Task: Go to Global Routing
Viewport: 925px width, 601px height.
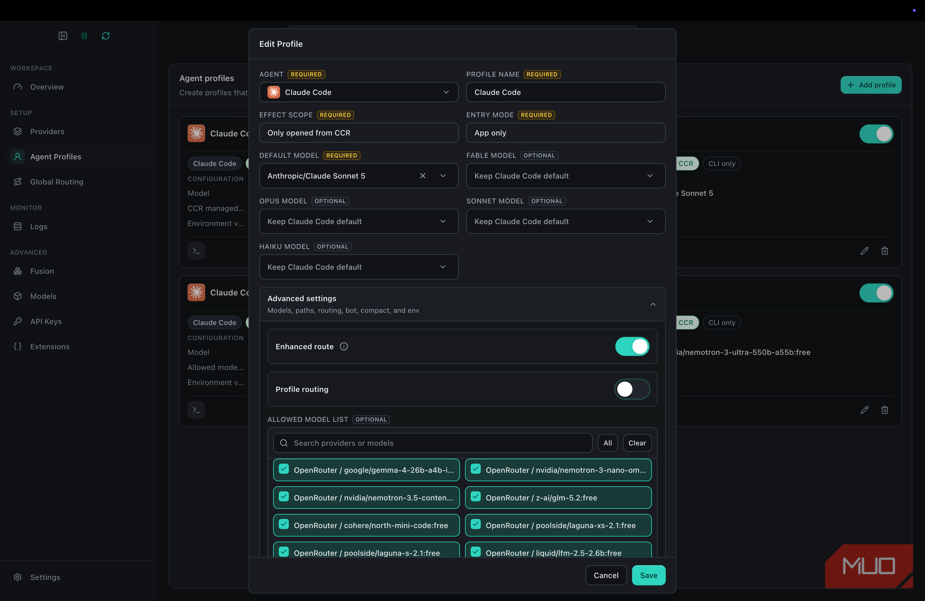Action: (x=57, y=182)
